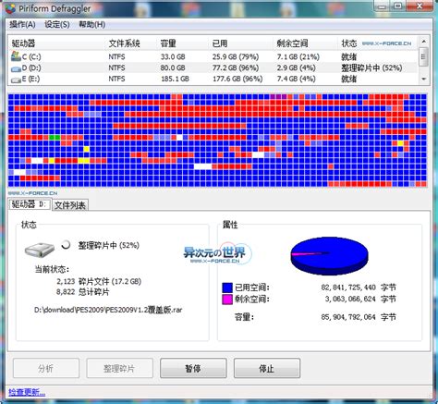Screen dimensions: 438x404
Task: Click the blue 已用空间 color swatch
Action: tap(227, 288)
